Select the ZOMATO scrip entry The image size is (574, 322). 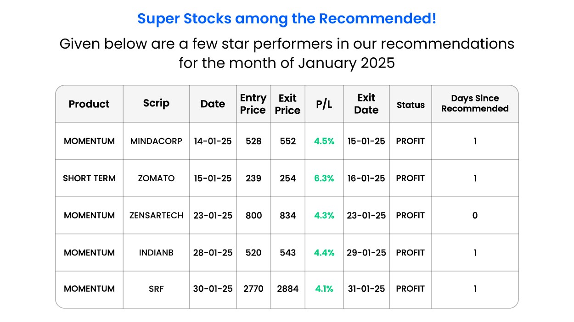156,178
